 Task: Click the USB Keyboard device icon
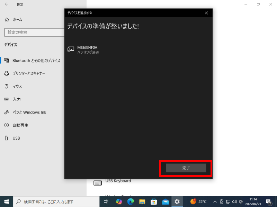[x=98, y=183]
